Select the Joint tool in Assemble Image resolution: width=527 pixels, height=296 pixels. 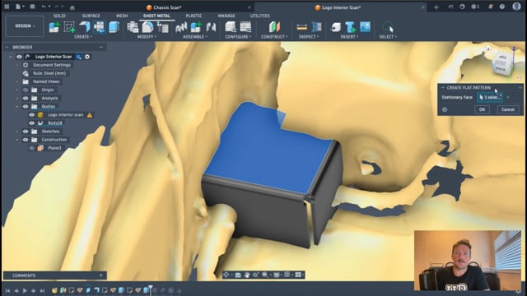[x=181, y=27]
